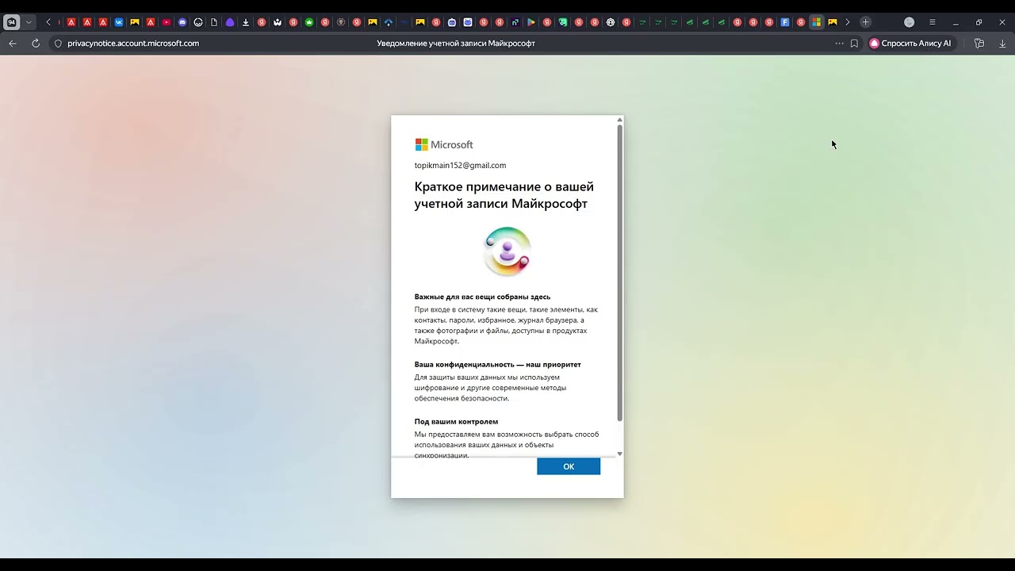Viewport: 1015px width, 571px height.
Task: Click the email topikmain152@gmail.com
Action: tap(460, 165)
